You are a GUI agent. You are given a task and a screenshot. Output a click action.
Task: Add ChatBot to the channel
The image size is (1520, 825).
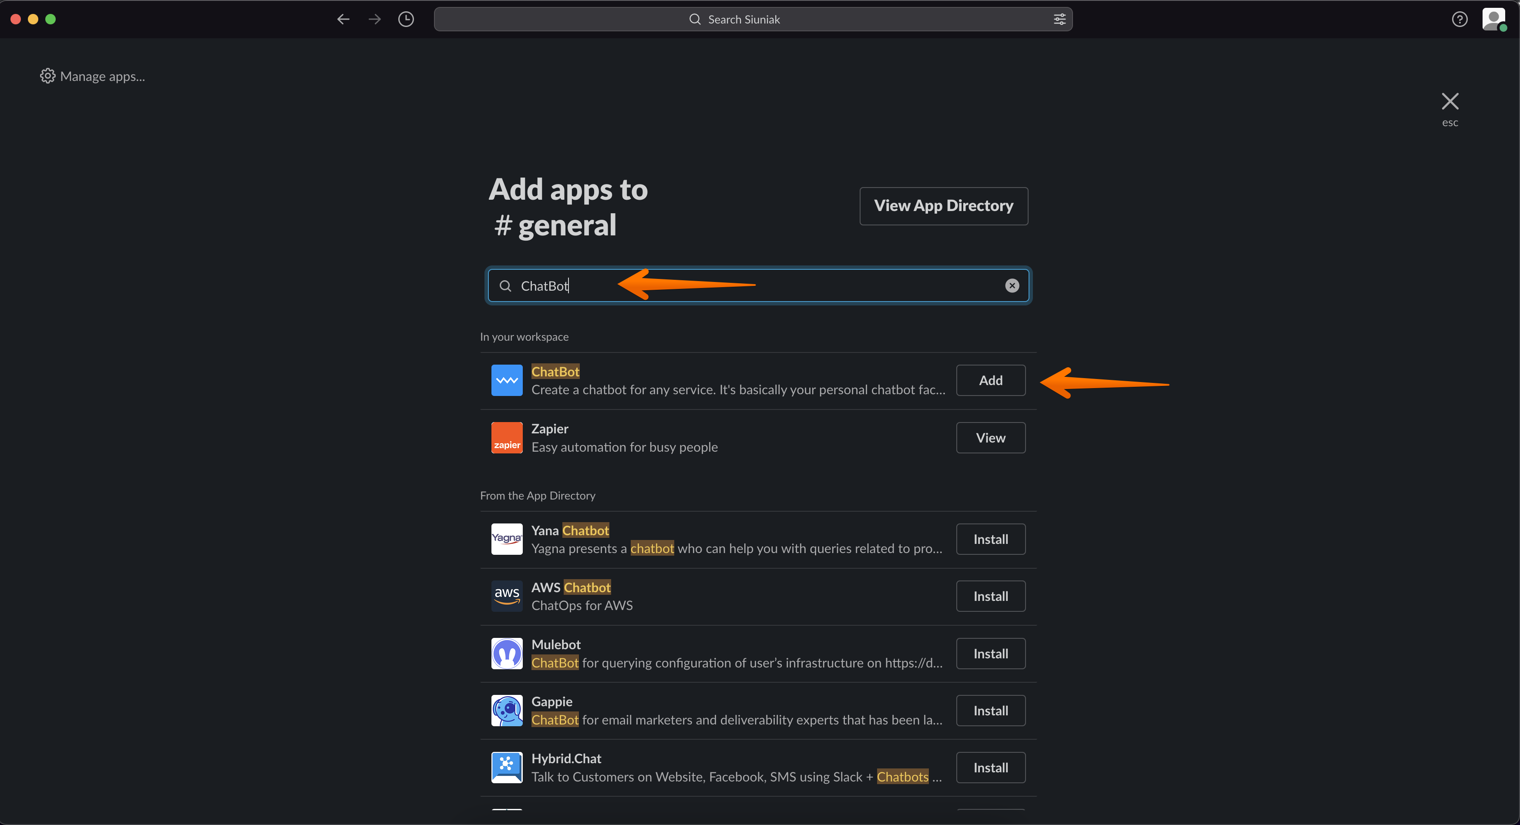(991, 380)
